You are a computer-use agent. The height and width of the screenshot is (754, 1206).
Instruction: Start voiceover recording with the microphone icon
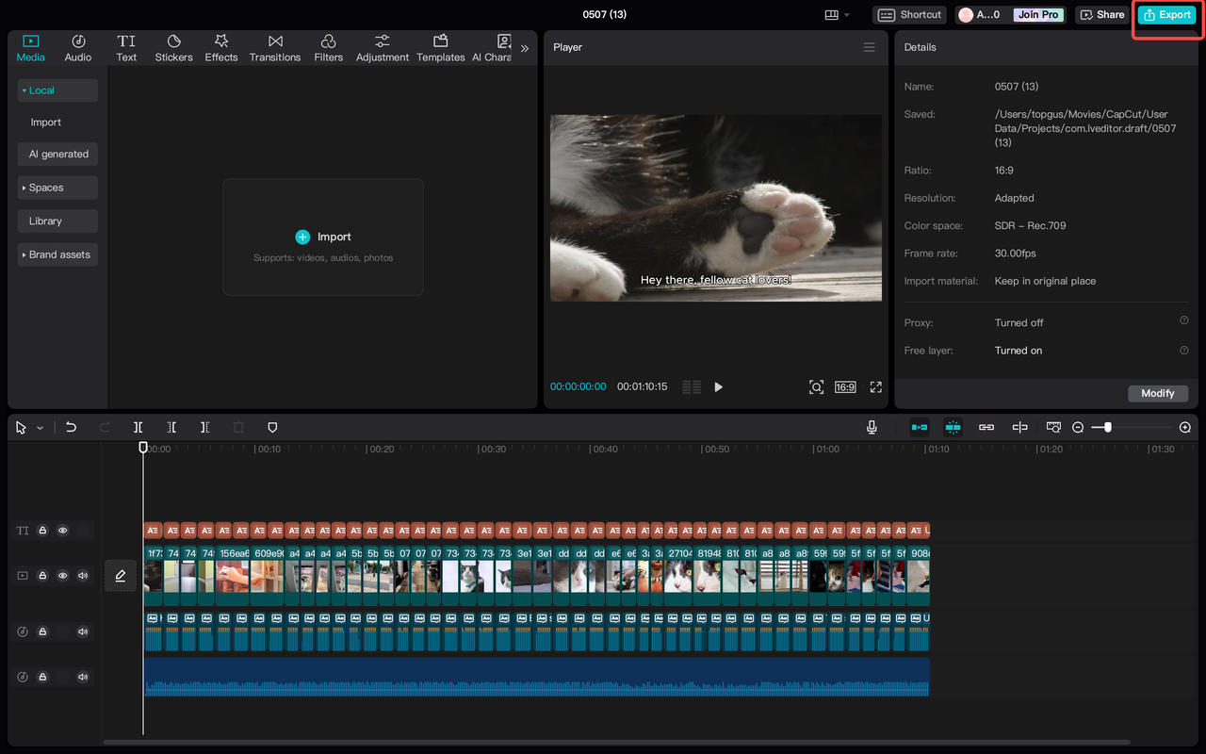click(872, 427)
